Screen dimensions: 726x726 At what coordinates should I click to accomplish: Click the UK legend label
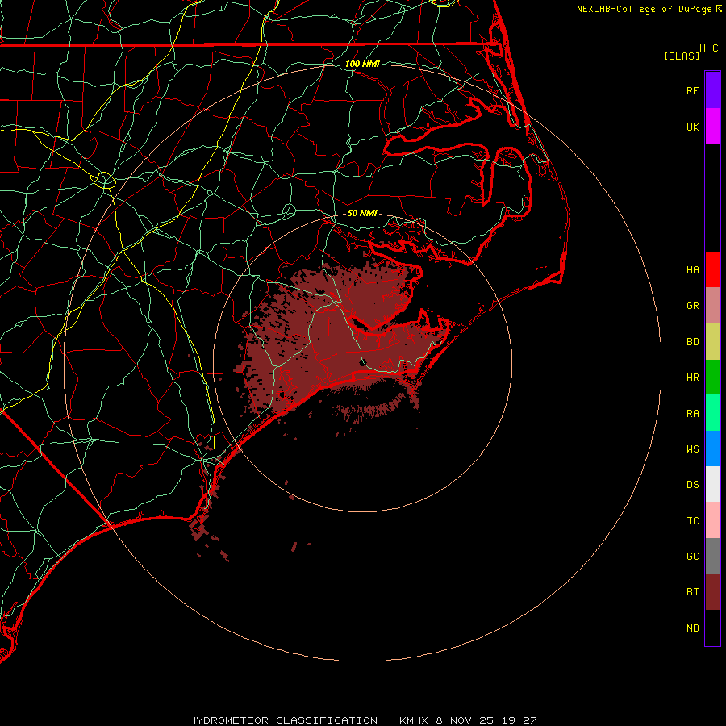click(693, 127)
